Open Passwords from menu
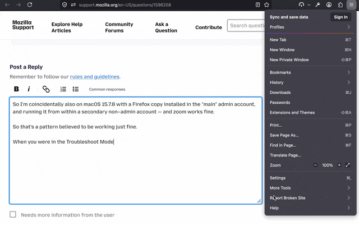 (310, 103)
